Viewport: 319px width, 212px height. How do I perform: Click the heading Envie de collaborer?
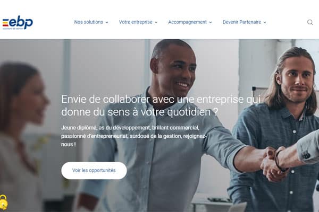[x=161, y=105]
